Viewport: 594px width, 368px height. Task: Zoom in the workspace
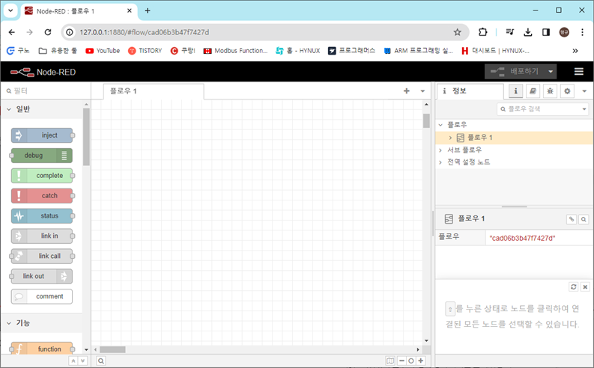420,361
